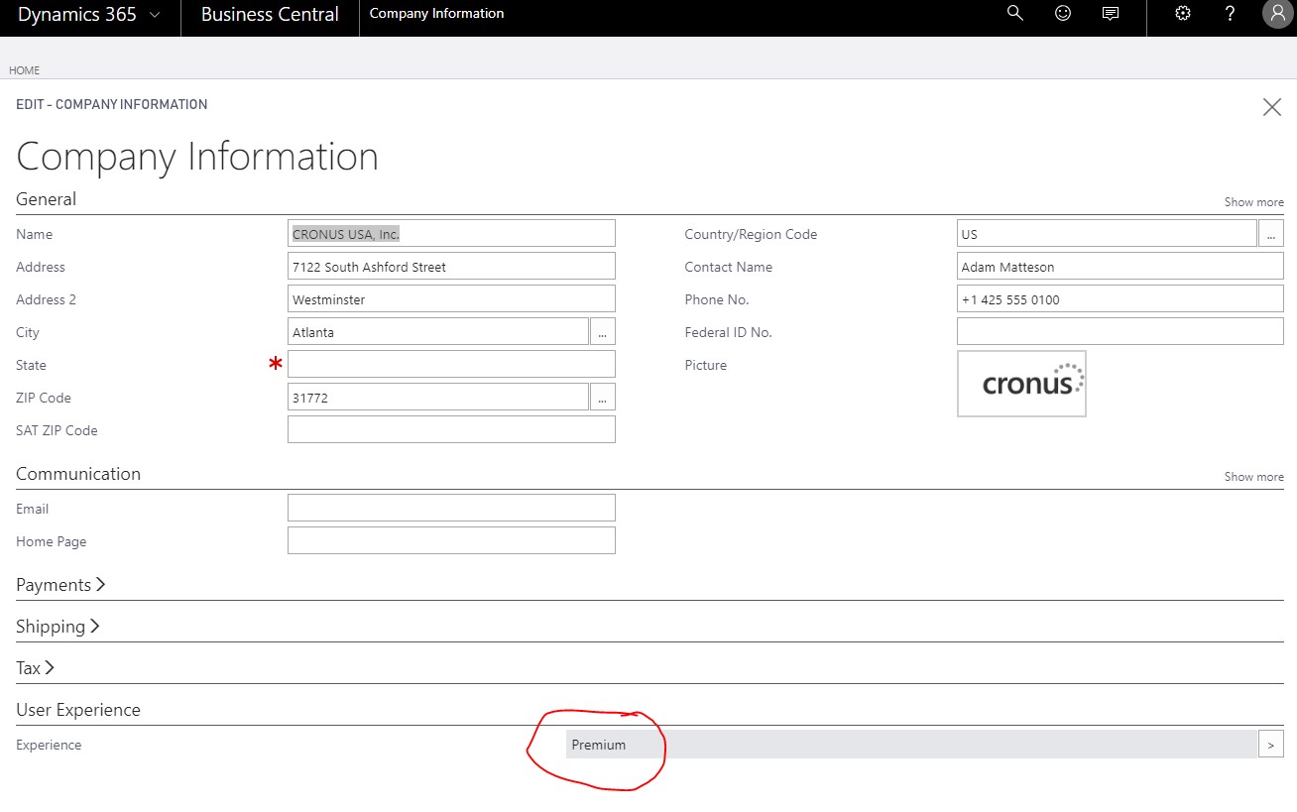Collapse the General section heading
1297x812 pixels.
click(46, 199)
